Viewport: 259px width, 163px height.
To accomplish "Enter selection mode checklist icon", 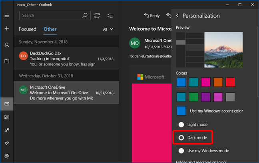I will point(110,16).
